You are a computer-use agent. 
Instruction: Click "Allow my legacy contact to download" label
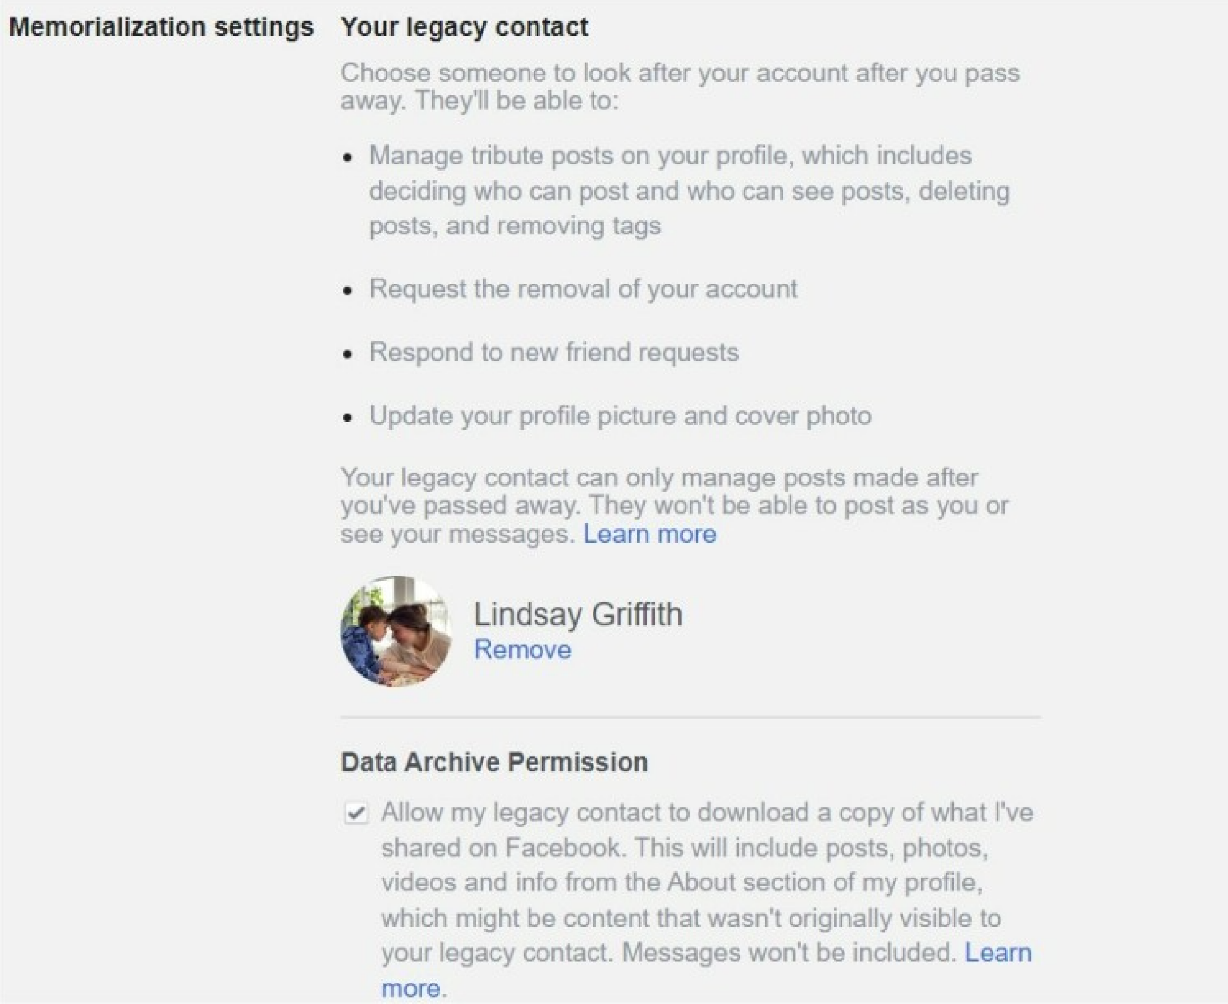coord(706,812)
